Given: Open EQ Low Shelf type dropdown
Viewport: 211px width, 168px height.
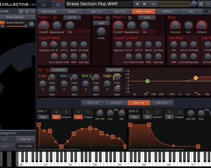Looking at the screenshot, I should tap(59, 70).
